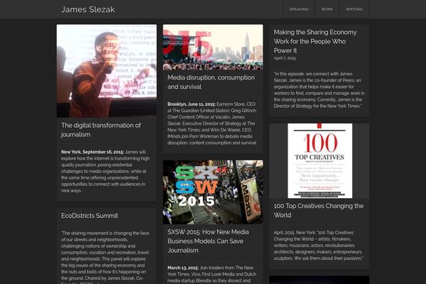Image resolution: width=426 pixels, height=284 pixels.
Task: Click 'Brooklyn, June 11, 2015' text
Action: pos(191,104)
